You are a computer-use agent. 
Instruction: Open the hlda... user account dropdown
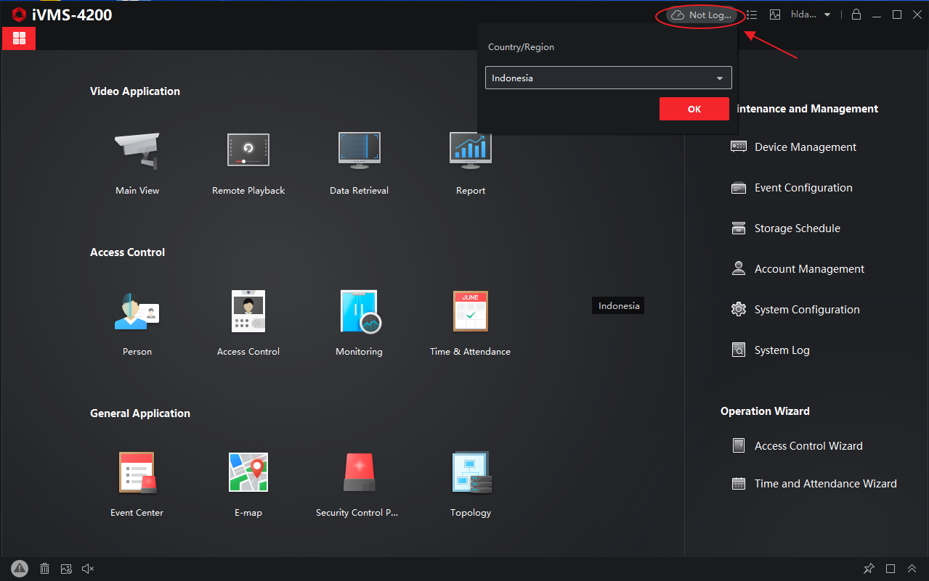(x=810, y=15)
